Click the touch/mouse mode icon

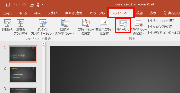(38, 5)
